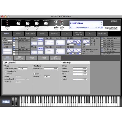Open the Voice Assign Mode dropdown
Viewport: 122px width, 122px height.
click(x=23, y=69)
